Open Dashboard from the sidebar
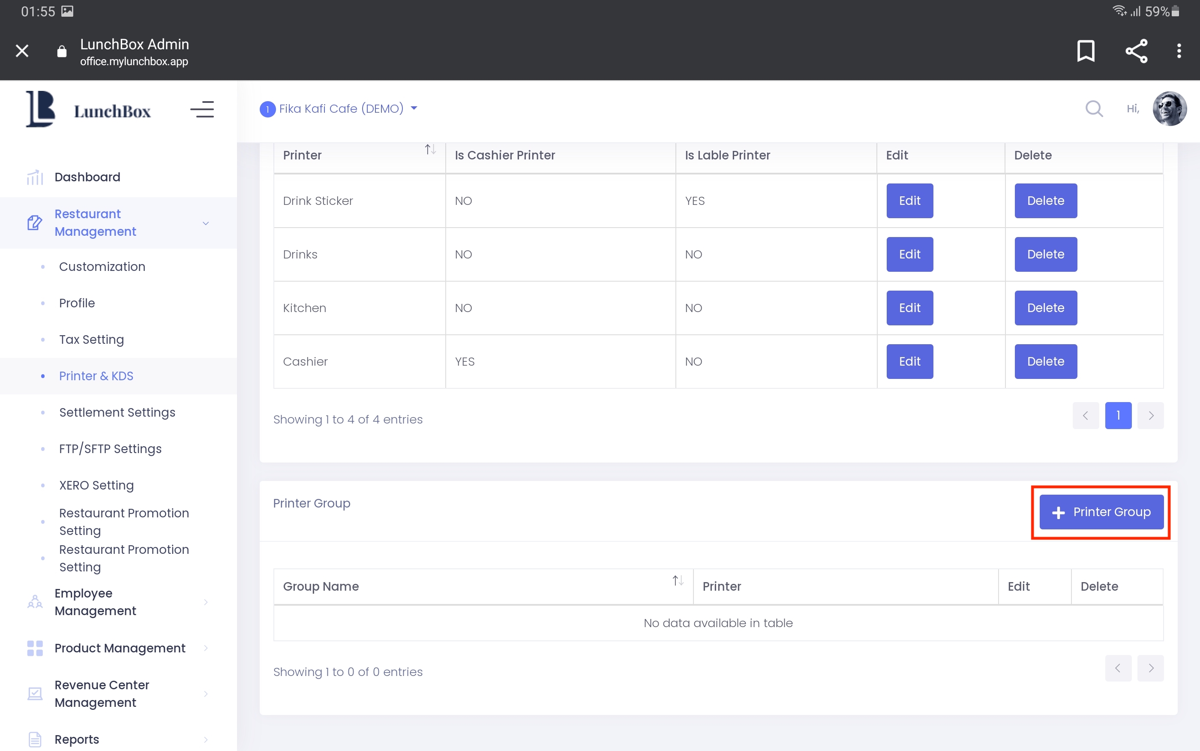1200x751 pixels. (87, 177)
